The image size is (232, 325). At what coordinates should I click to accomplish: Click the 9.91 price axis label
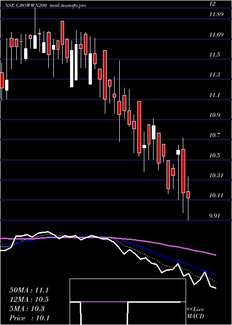[x=214, y=216]
